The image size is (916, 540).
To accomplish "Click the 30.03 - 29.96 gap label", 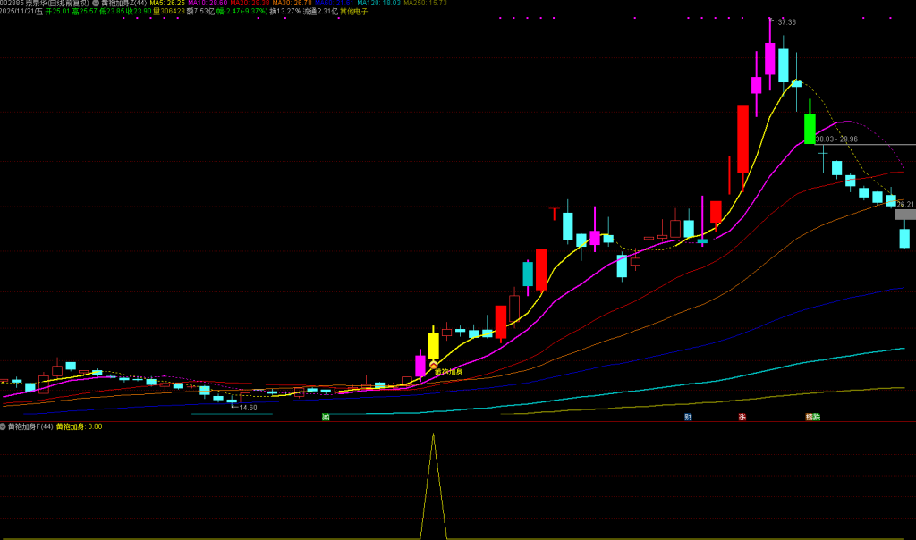I will point(836,139).
